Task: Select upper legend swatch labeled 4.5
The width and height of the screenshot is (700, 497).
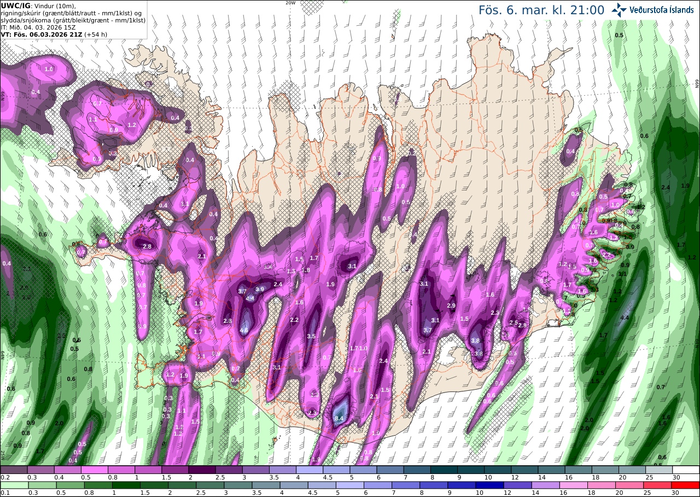Action: pyautogui.click(x=336, y=470)
